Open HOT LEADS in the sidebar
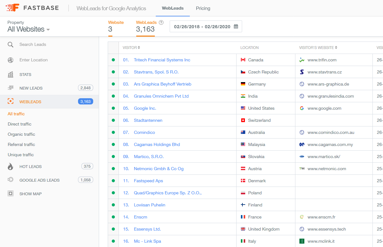This screenshot has width=383, height=247. (30, 166)
